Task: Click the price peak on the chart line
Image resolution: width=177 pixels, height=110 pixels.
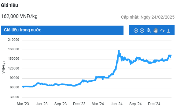Action: click(x=119, y=51)
